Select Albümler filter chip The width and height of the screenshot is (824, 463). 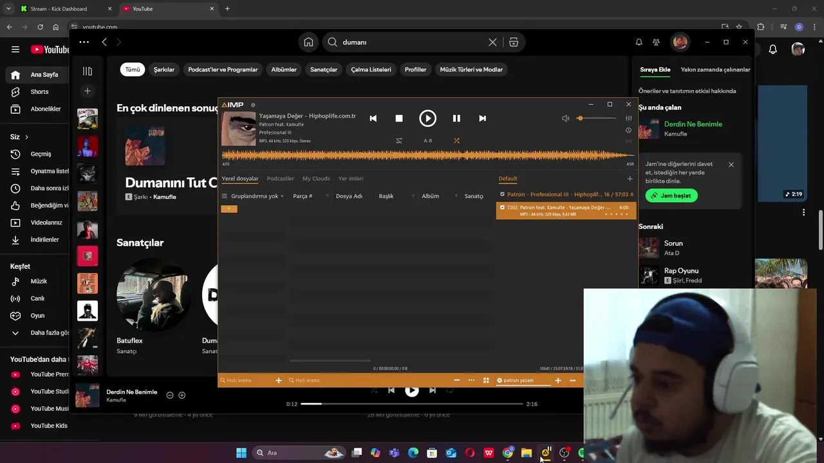(284, 69)
